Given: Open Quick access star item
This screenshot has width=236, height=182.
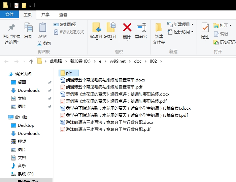Looking at the screenshot, I should pos(20,74).
